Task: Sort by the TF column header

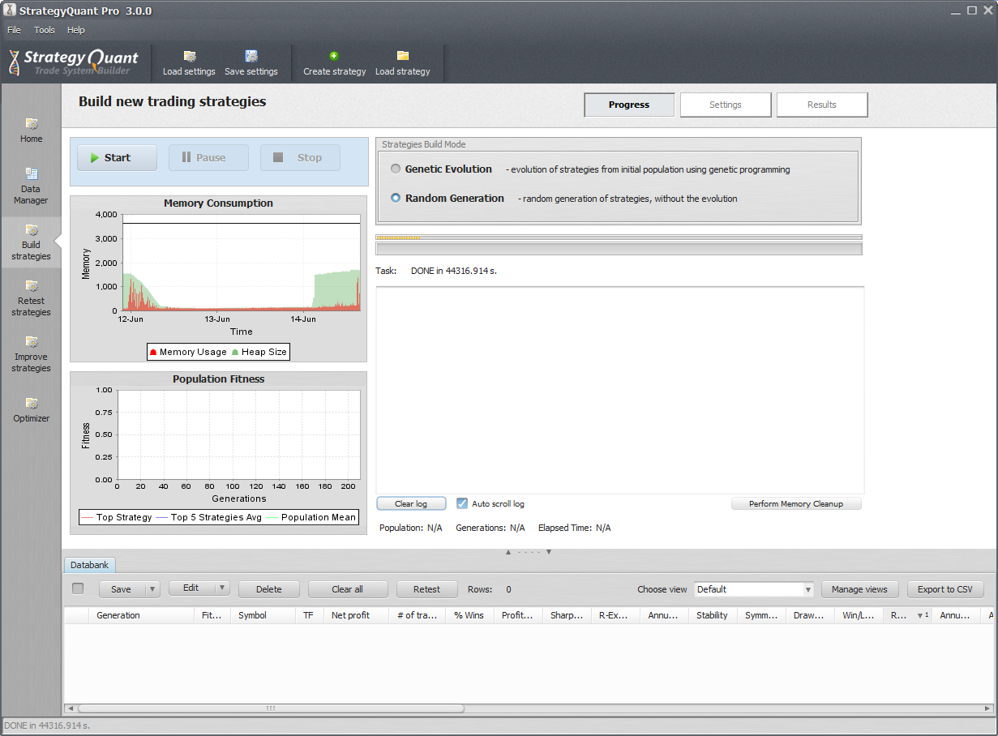Action: 308,615
